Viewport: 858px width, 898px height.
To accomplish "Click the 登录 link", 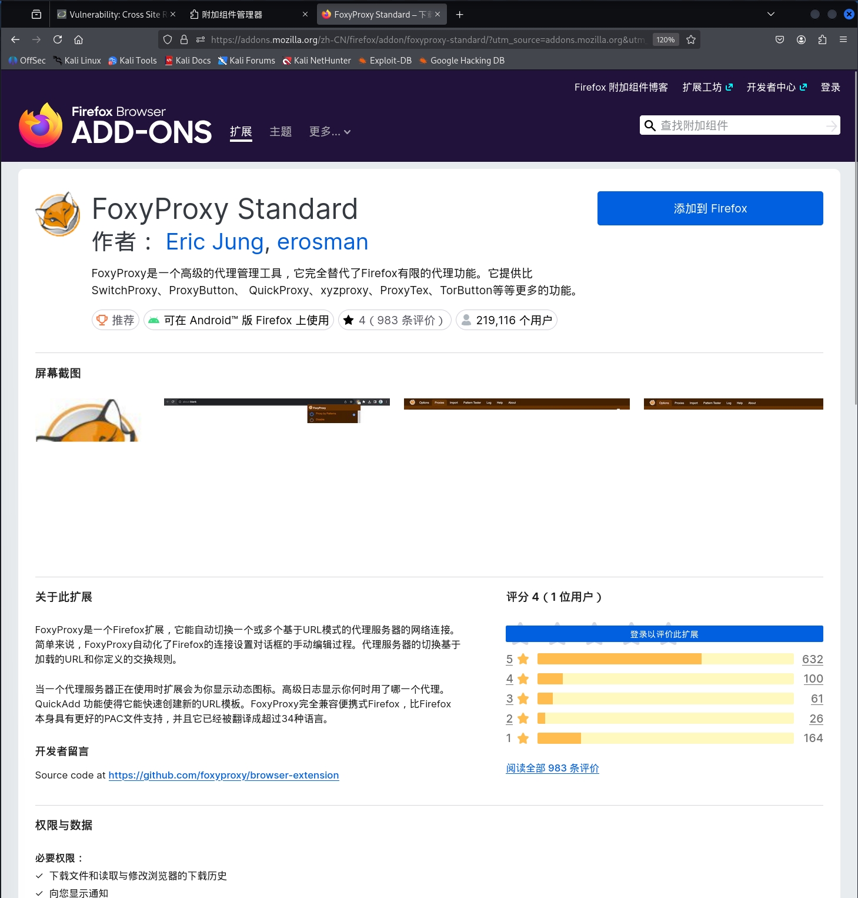I will [x=830, y=87].
